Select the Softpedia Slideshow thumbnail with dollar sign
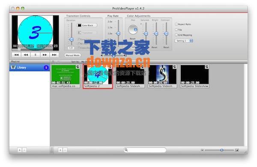 pos(162,76)
